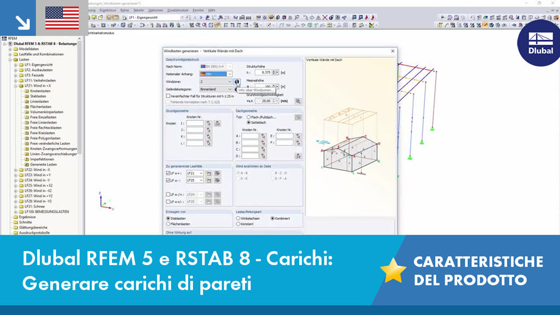Screen dimensions: 560x315
Task: Pick roof node D graphically
Action: (x=263, y=156)
